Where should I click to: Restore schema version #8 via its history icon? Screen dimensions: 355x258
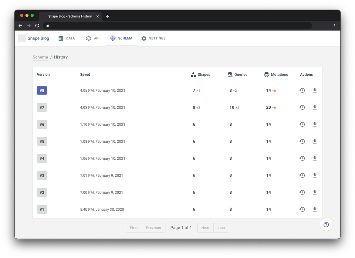[x=302, y=90]
